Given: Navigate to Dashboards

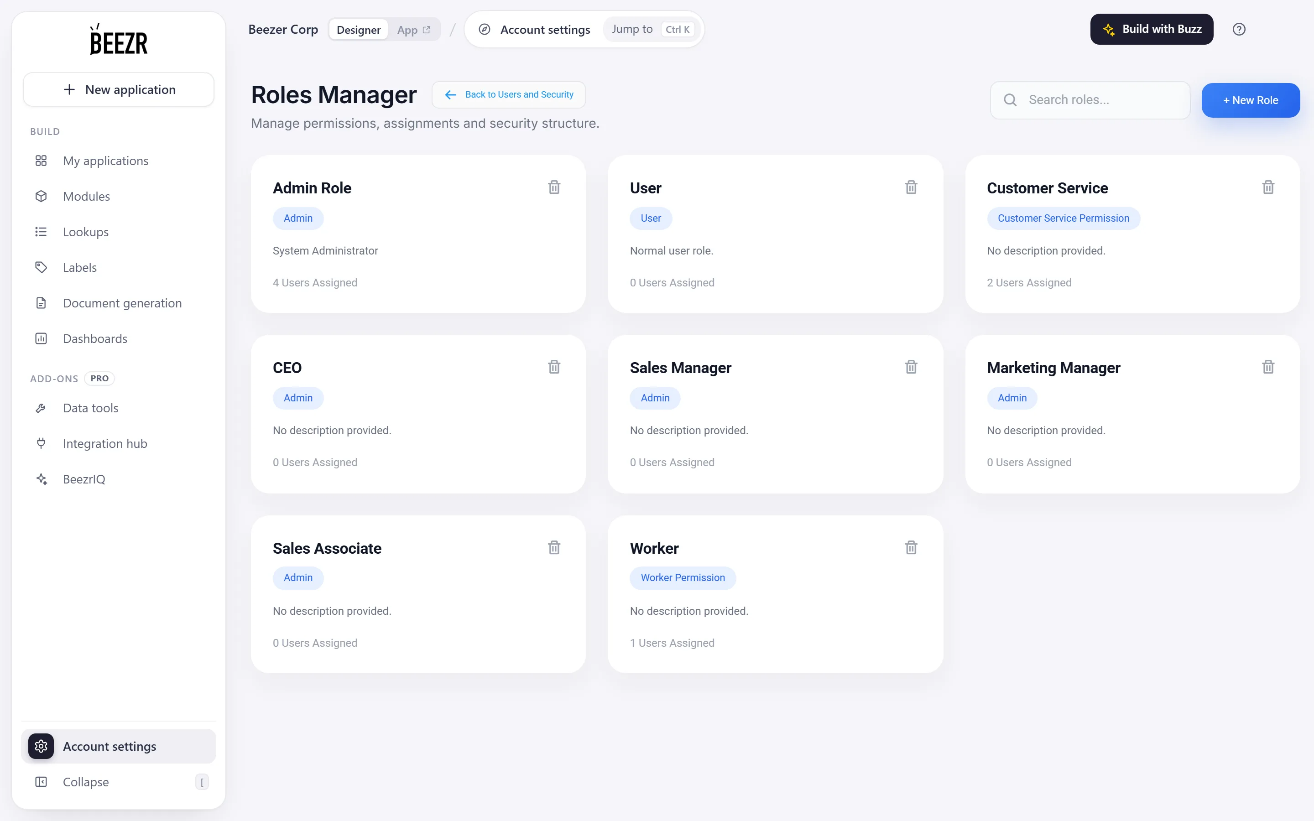Looking at the screenshot, I should click(x=118, y=338).
